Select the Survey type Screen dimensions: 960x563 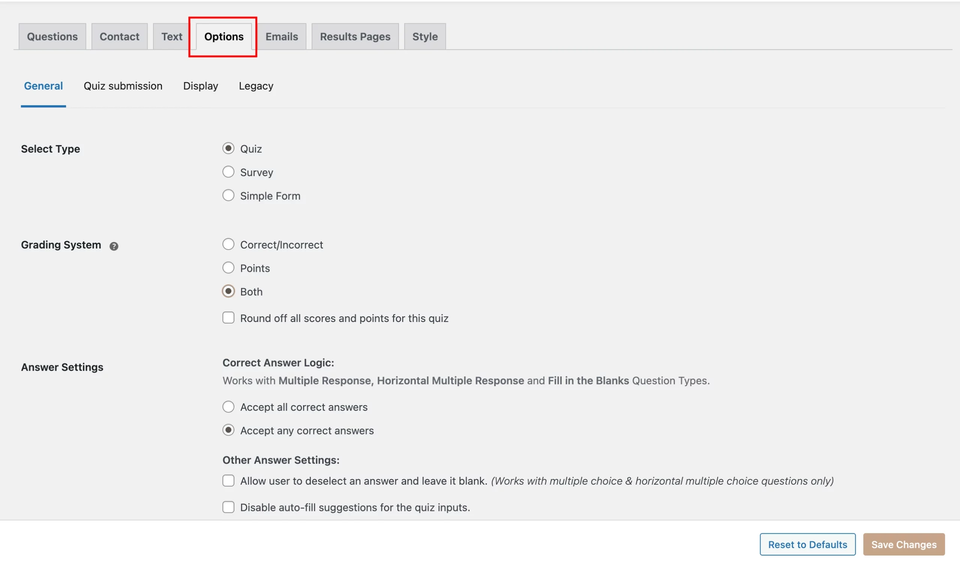(228, 172)
